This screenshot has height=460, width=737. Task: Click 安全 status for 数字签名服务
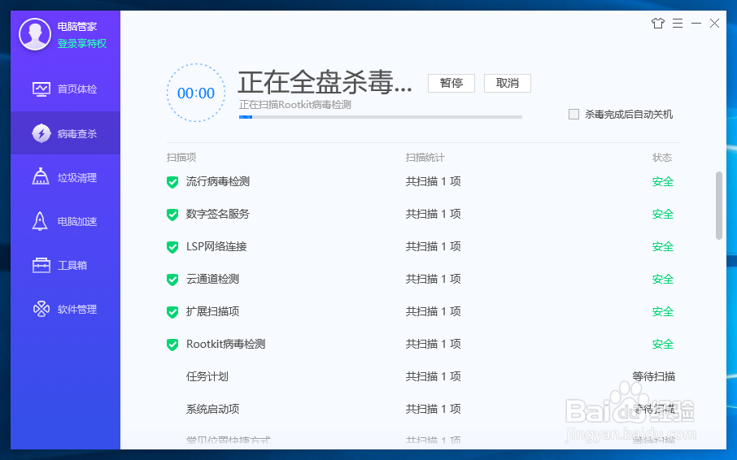click(x=663, y=214)
